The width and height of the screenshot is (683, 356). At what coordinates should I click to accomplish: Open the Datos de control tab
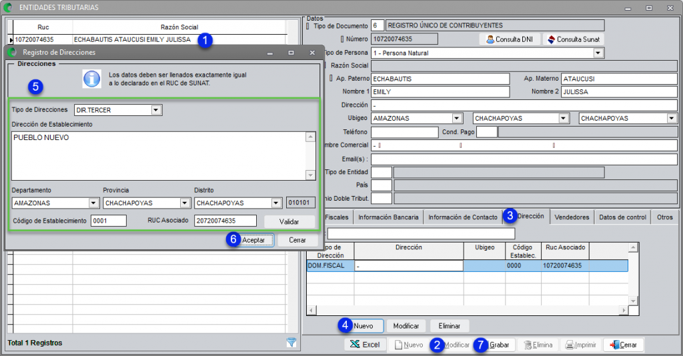[622, 217]
